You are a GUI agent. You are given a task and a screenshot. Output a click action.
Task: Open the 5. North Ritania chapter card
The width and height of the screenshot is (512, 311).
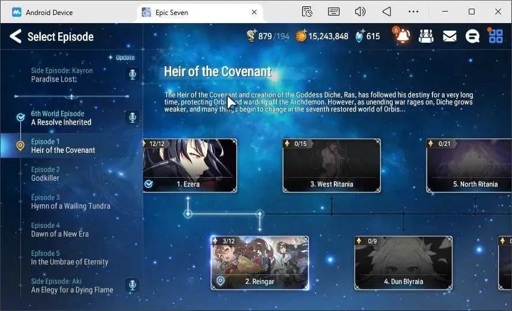(x=469, y=166)
